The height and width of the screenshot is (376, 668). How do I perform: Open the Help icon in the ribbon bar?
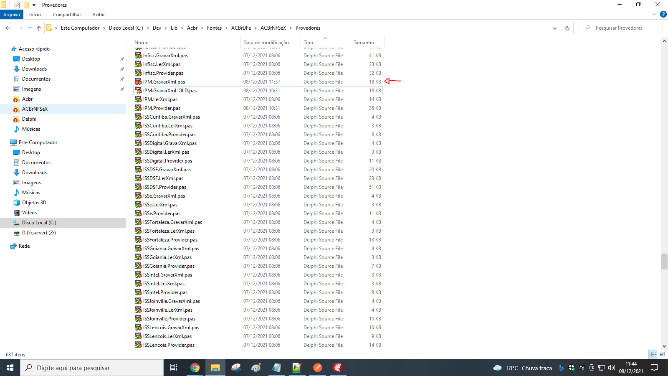[663, 15]
